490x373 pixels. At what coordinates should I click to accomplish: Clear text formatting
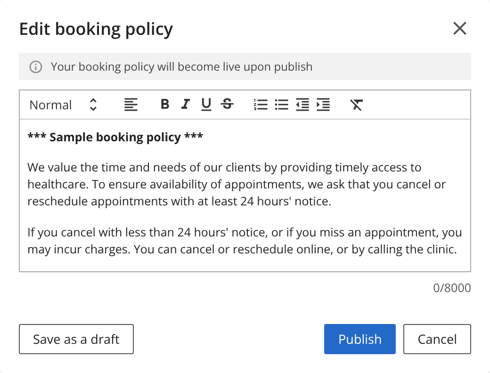pos(356,105)
